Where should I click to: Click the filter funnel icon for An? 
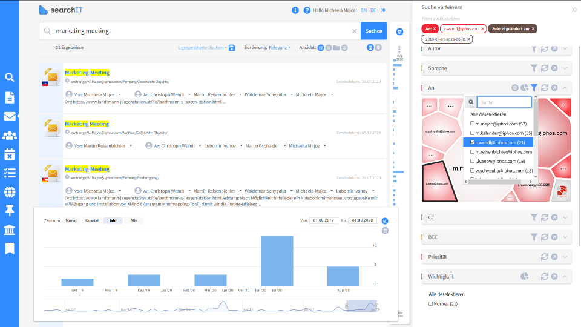[534, 88]
